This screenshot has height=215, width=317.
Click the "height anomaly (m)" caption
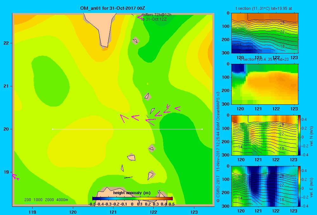132,193
